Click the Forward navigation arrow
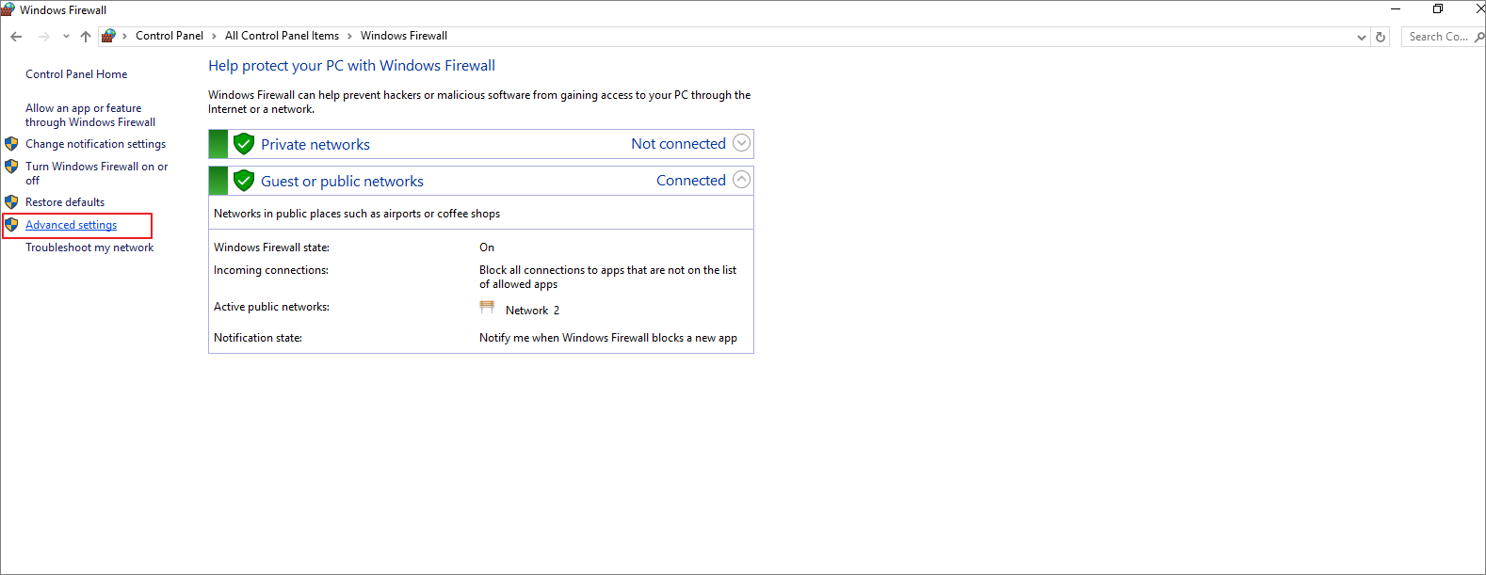The width and height of the screenshot is (1486, 575). [43, 37]
